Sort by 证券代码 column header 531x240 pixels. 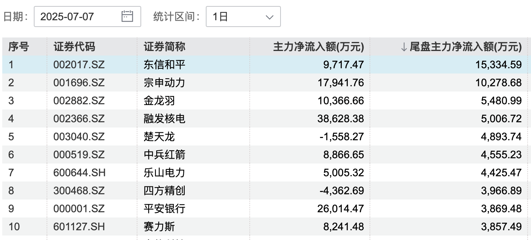tap(74, 47)
